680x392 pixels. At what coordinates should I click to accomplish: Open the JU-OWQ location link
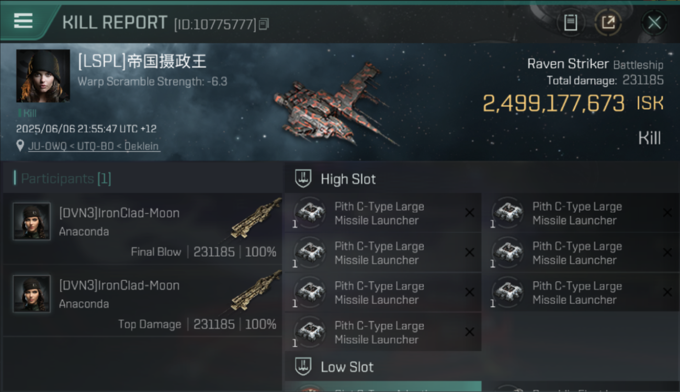93,146
